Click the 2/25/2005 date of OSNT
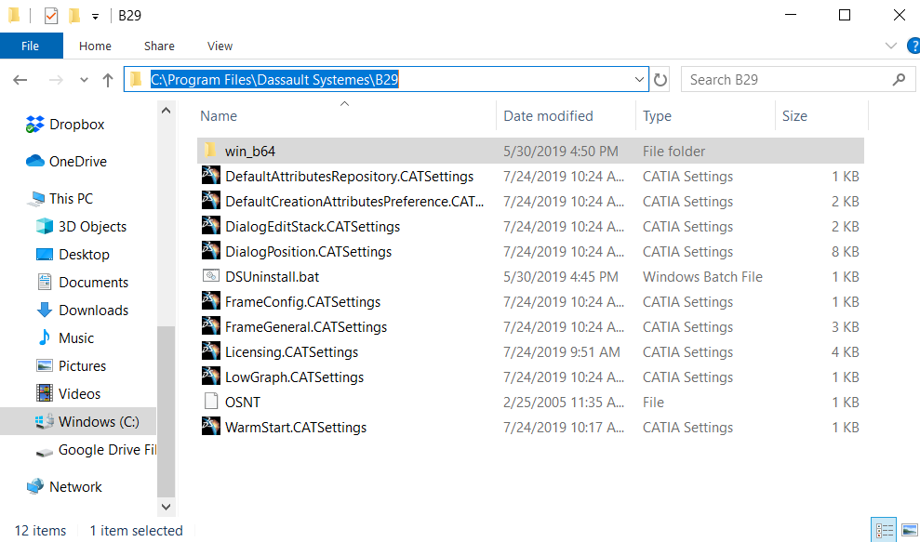The image size is (920, 542). (x=564, y=403)
